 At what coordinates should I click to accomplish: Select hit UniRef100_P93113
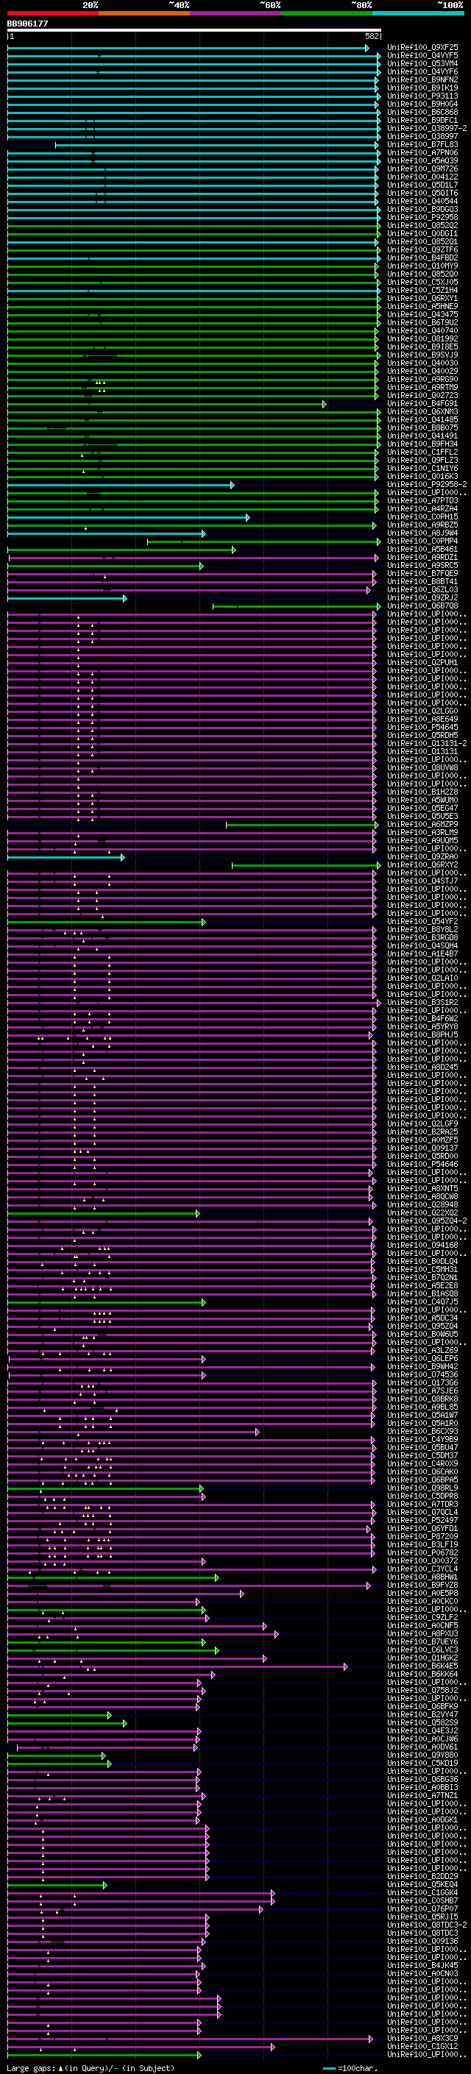coord(422,96)
